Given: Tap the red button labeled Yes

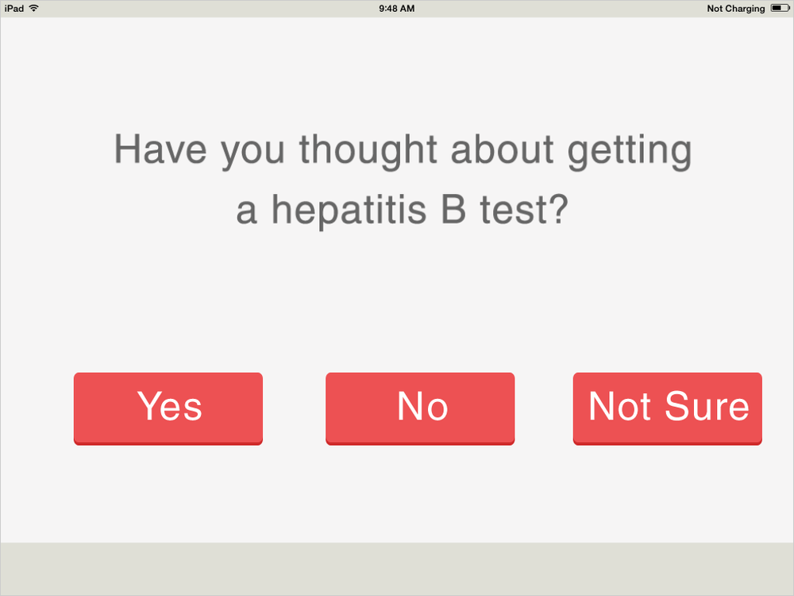Looking at the screenshot, I should pyautogui.click(x=168, y=408).
